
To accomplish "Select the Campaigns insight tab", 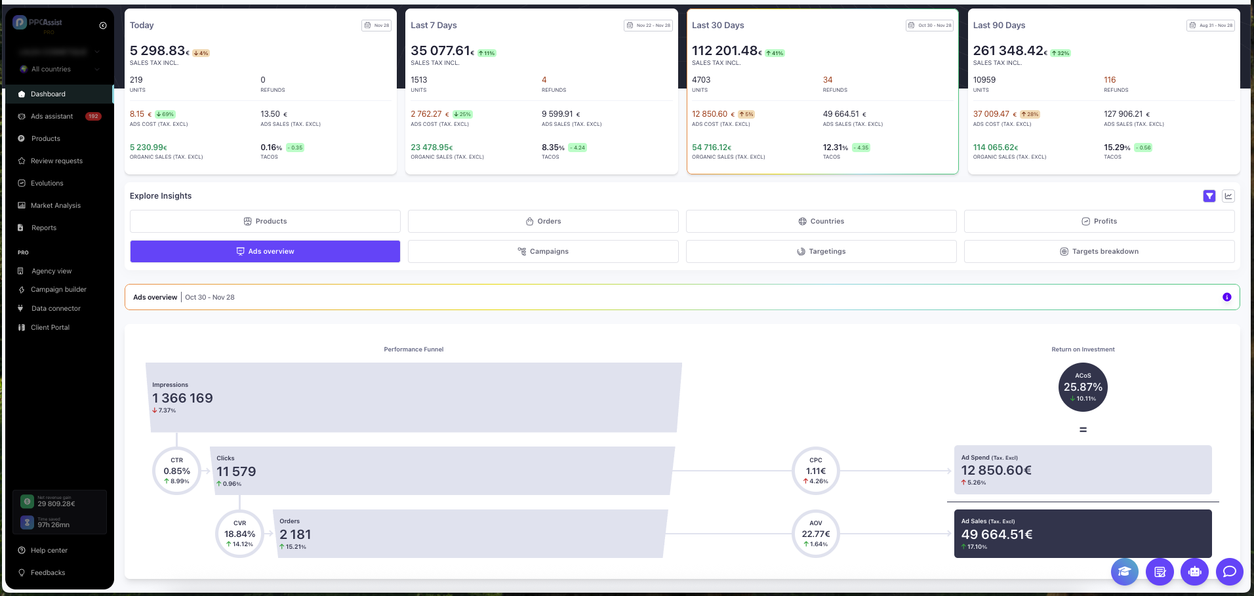I will (x=543, y=252).
